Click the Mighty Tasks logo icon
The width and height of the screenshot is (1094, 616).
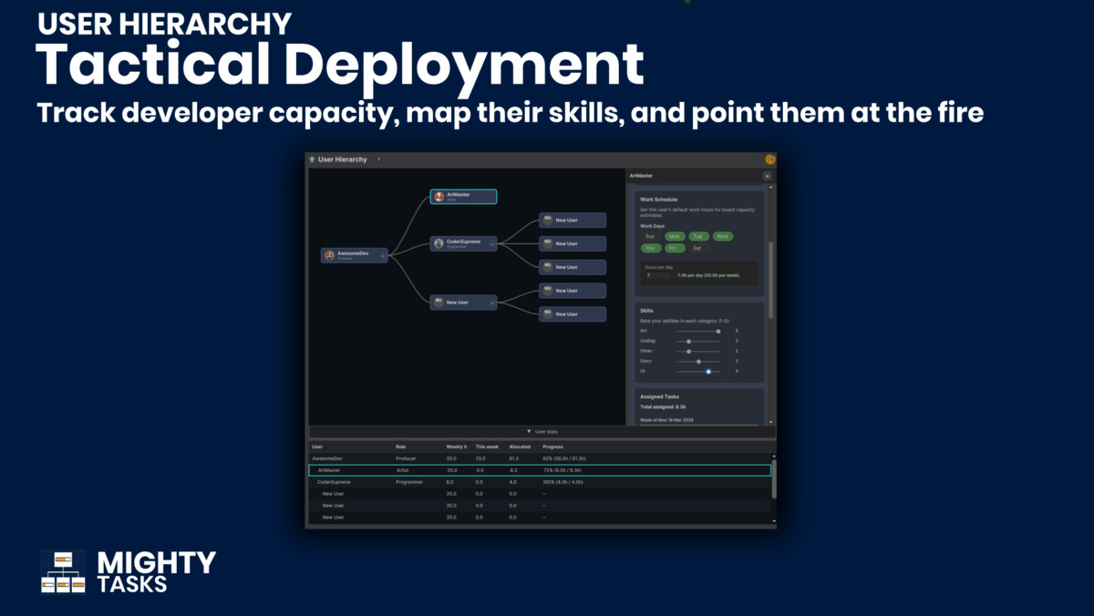tap(64, 572)
